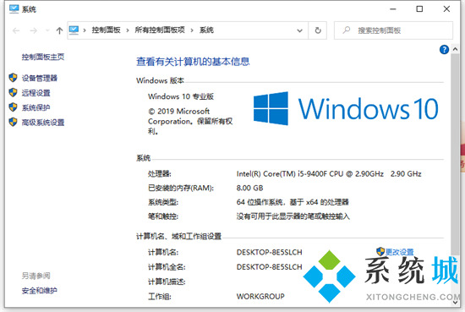Screen dimensions: 465x312
Task: Click the pen and touch value text
Action: tap(293, 216)
